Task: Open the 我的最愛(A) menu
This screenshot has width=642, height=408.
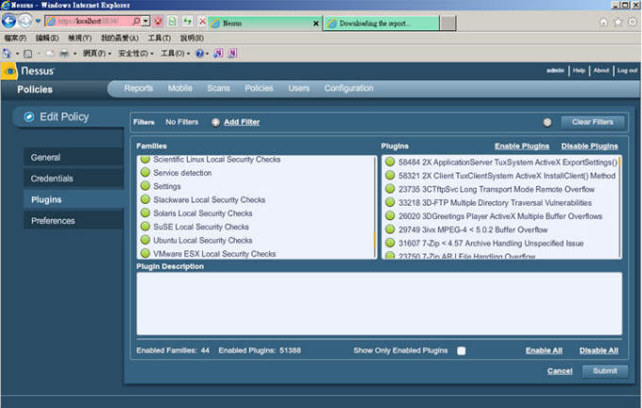Action: coord(120,38)
